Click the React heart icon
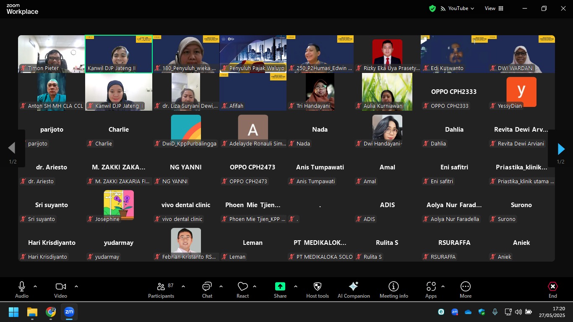The width and height of the screenshot is (573, 322). tap(242, 290)
